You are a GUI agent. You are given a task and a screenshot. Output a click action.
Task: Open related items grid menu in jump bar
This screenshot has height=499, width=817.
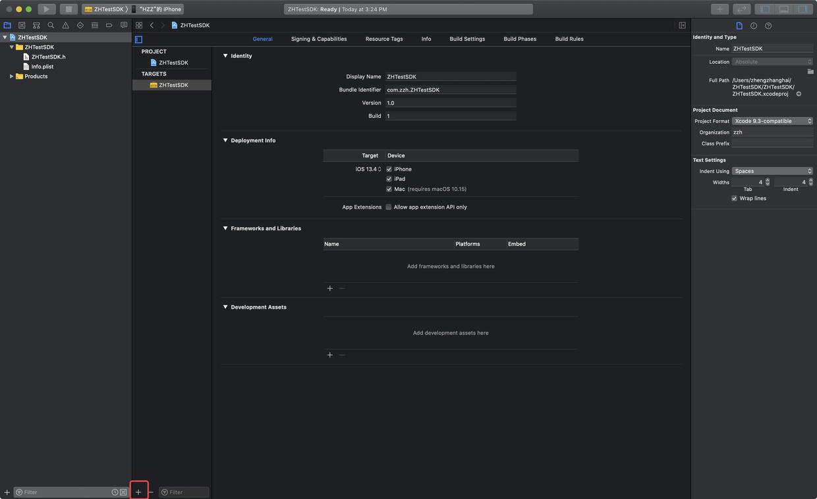coord(139,25)
